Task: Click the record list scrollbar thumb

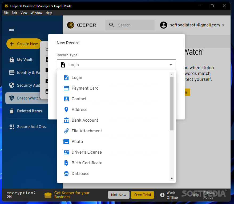Action: 172,104
